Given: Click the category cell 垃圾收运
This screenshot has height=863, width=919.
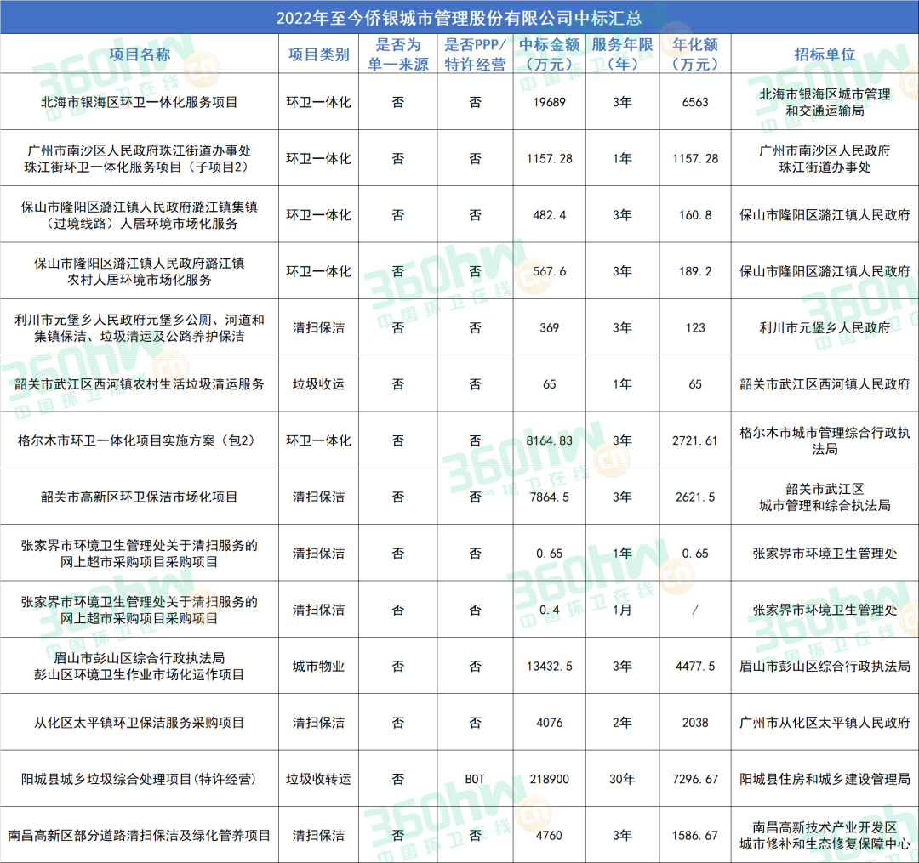Looking at the screenshot, I should [319, 384].
